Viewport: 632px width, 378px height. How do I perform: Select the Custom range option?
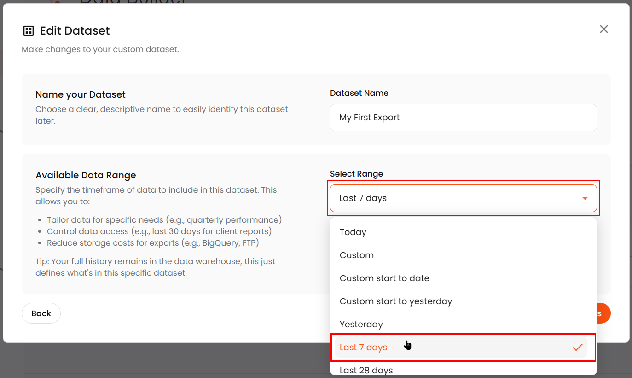tap(357, 255)
